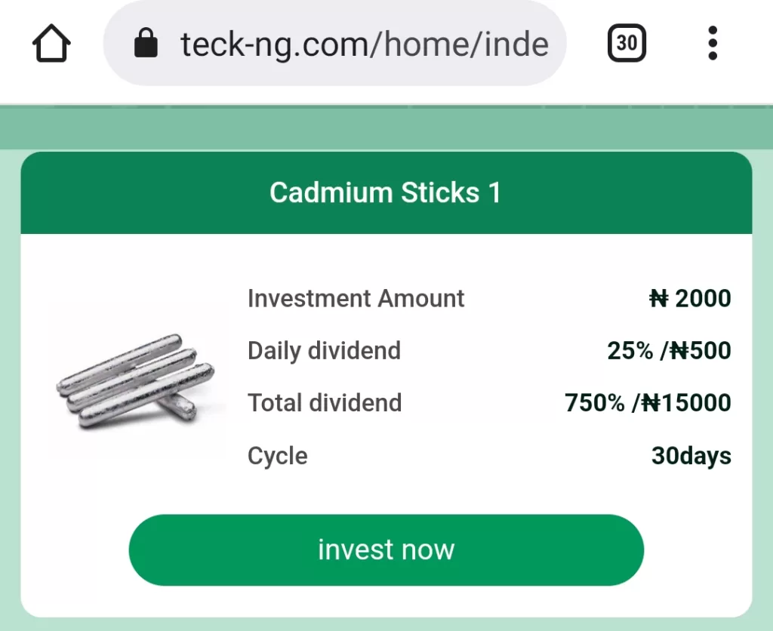Click the URL text teck-ng.com/home/inde
The image size is (773, 631).
pos(364,45)
